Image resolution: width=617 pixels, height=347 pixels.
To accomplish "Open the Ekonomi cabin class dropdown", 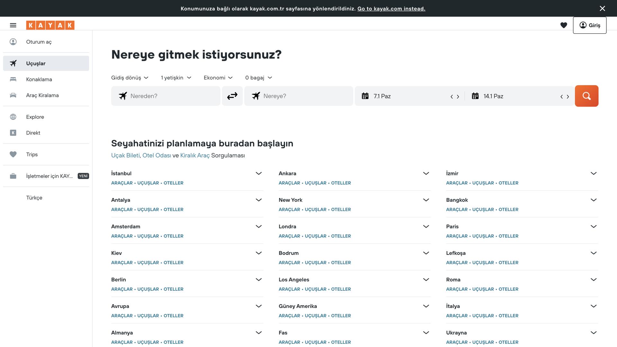I will point(218,77).
